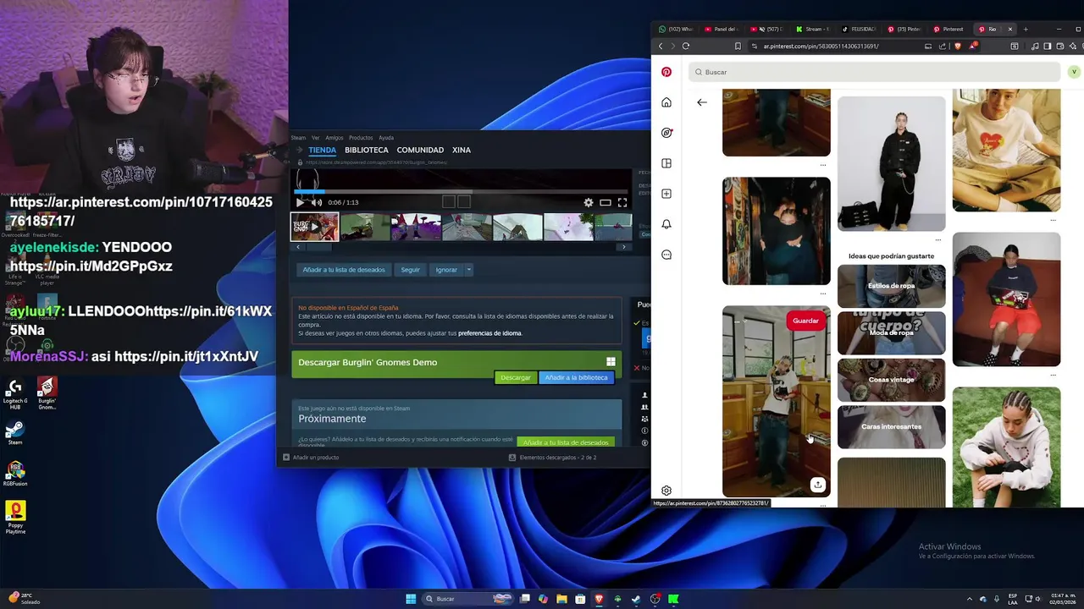This screenshot has height=609, width=1084.
Task: Open the Productos menu in Steam
Action: pyautogui.click(x=361, y=137)
